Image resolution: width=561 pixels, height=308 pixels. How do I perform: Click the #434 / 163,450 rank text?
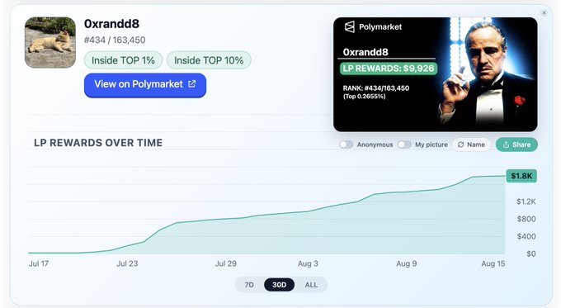point(115,40)
